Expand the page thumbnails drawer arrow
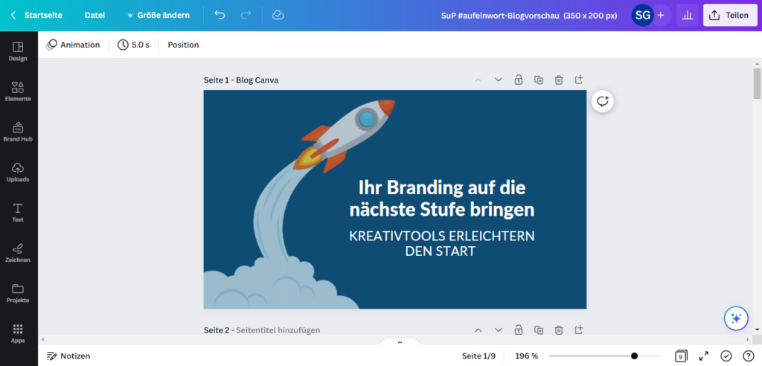Screen dimensions: 762x366 coord(400,342)
